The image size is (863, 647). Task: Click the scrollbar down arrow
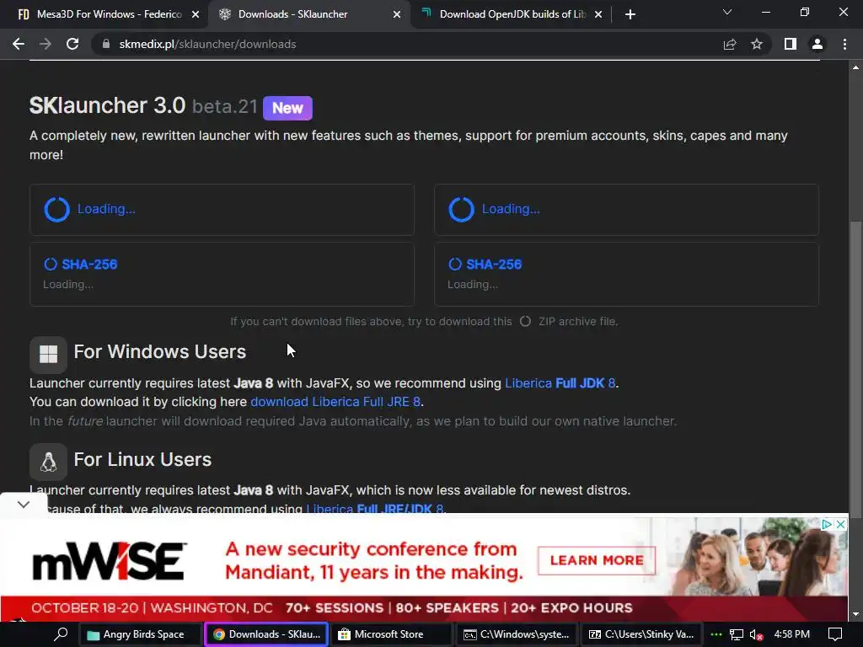(855, 614)
